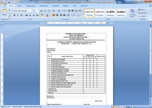
Task: Toggle Bold formatting
Action: 14,15
